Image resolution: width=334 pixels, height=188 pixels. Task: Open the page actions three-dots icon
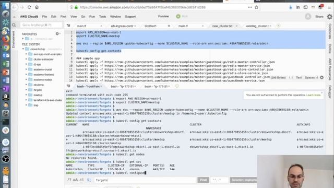click(250, 7)
